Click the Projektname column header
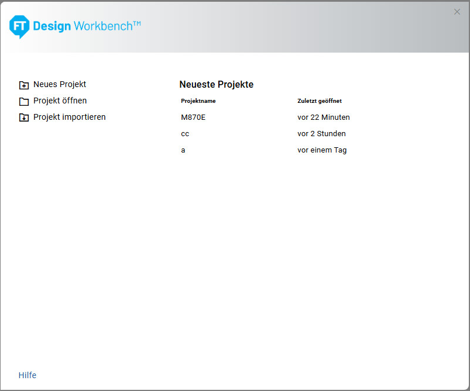The image size is (470, 391). click(x=198, y=101)
